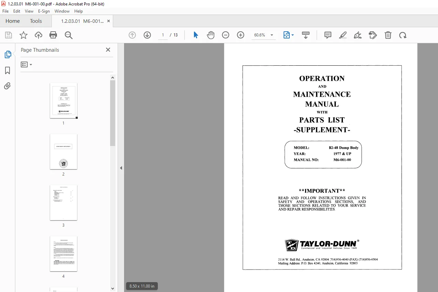Open the Bookmarks panel icon

coord(7,70)
